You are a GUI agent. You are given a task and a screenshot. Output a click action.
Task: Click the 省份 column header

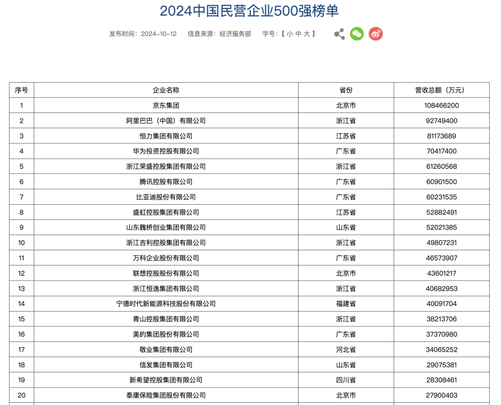346,90
